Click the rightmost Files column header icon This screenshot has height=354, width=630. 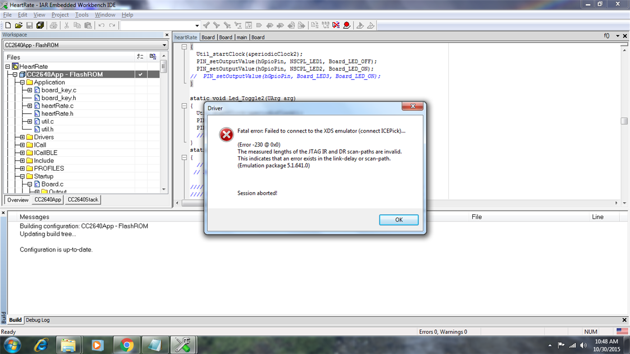(x=153, y=57)
